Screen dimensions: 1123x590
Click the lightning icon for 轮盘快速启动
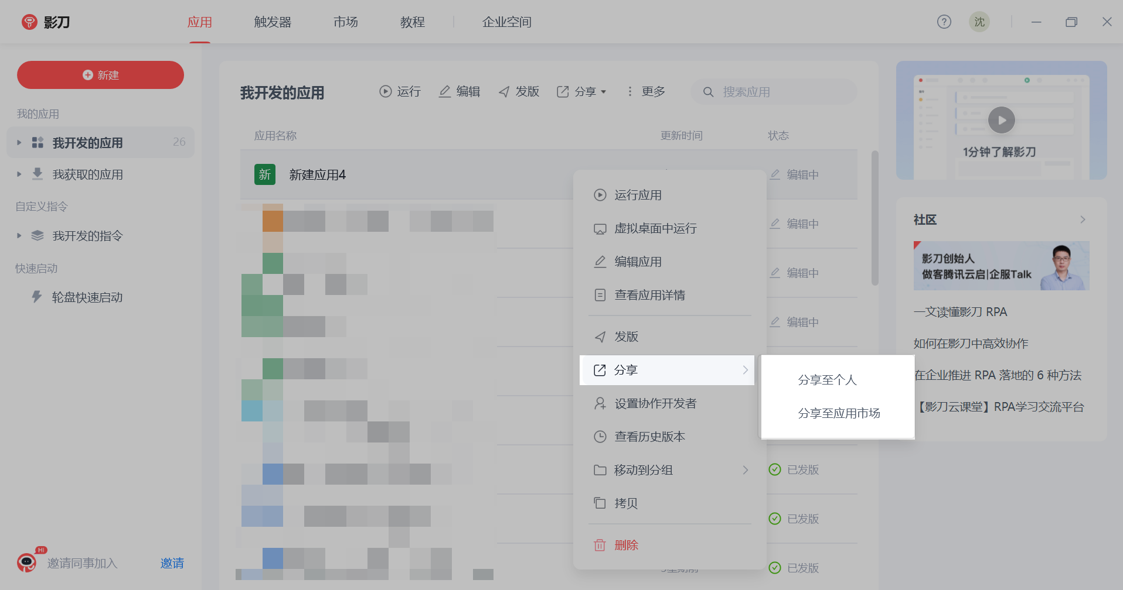37,297
